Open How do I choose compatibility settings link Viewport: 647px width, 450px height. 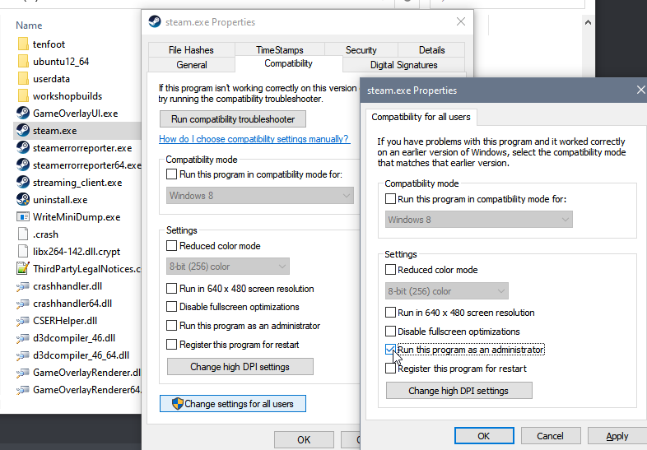254,139
